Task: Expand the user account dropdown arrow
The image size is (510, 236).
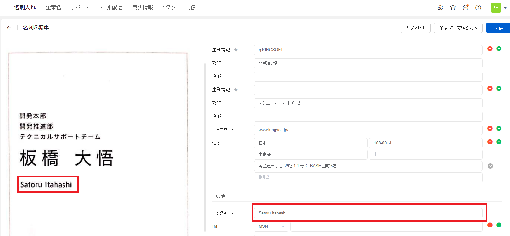Action: [505, 8]
